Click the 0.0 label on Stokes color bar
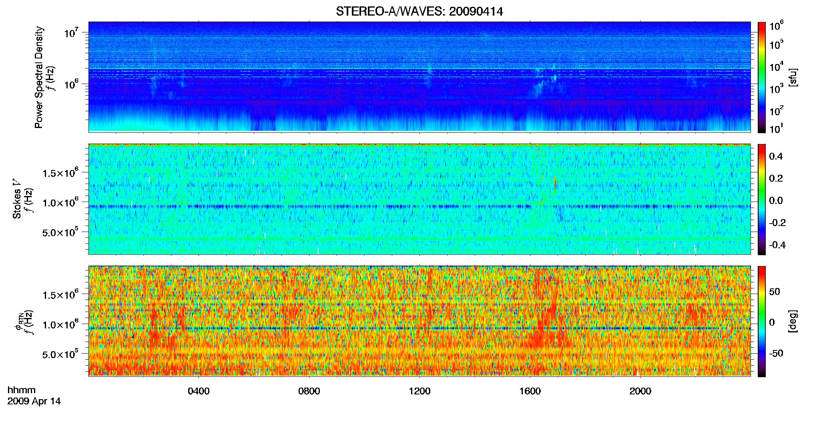This screenshot has height=432, width=839. [x=776, y=201]
